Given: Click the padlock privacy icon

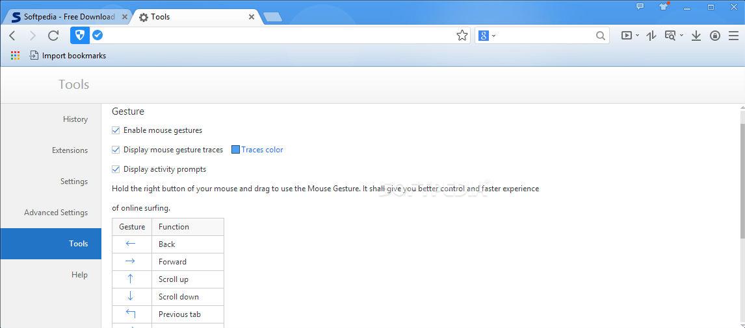Looking at the screenshot, I should [x=715, y=36].
